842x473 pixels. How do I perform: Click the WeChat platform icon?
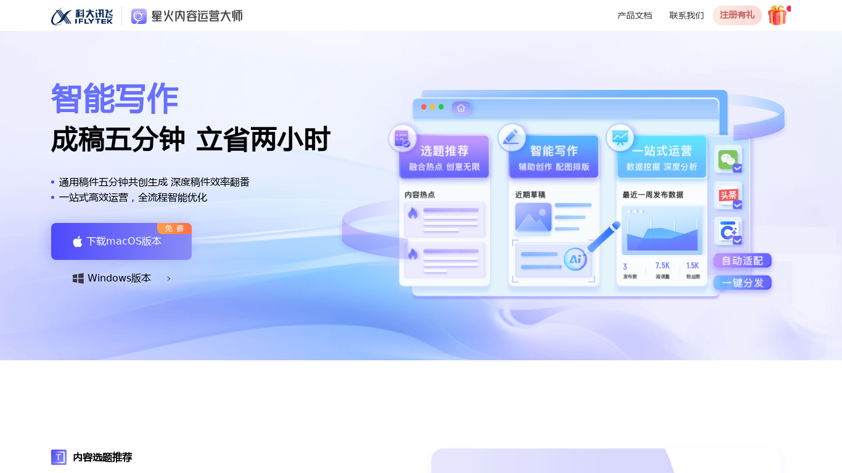click(x=727, y=160)
